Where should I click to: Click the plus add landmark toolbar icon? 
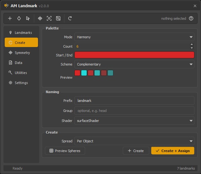coord(10,18)
